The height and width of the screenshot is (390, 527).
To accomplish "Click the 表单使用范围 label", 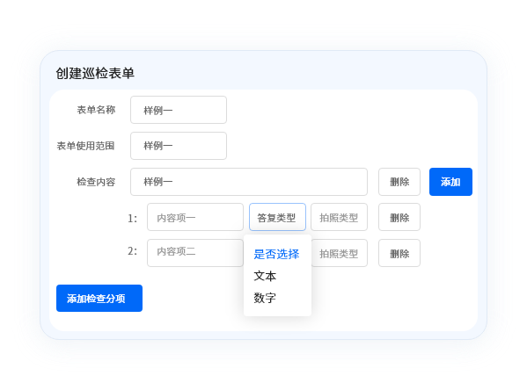I will click(85, 146).
